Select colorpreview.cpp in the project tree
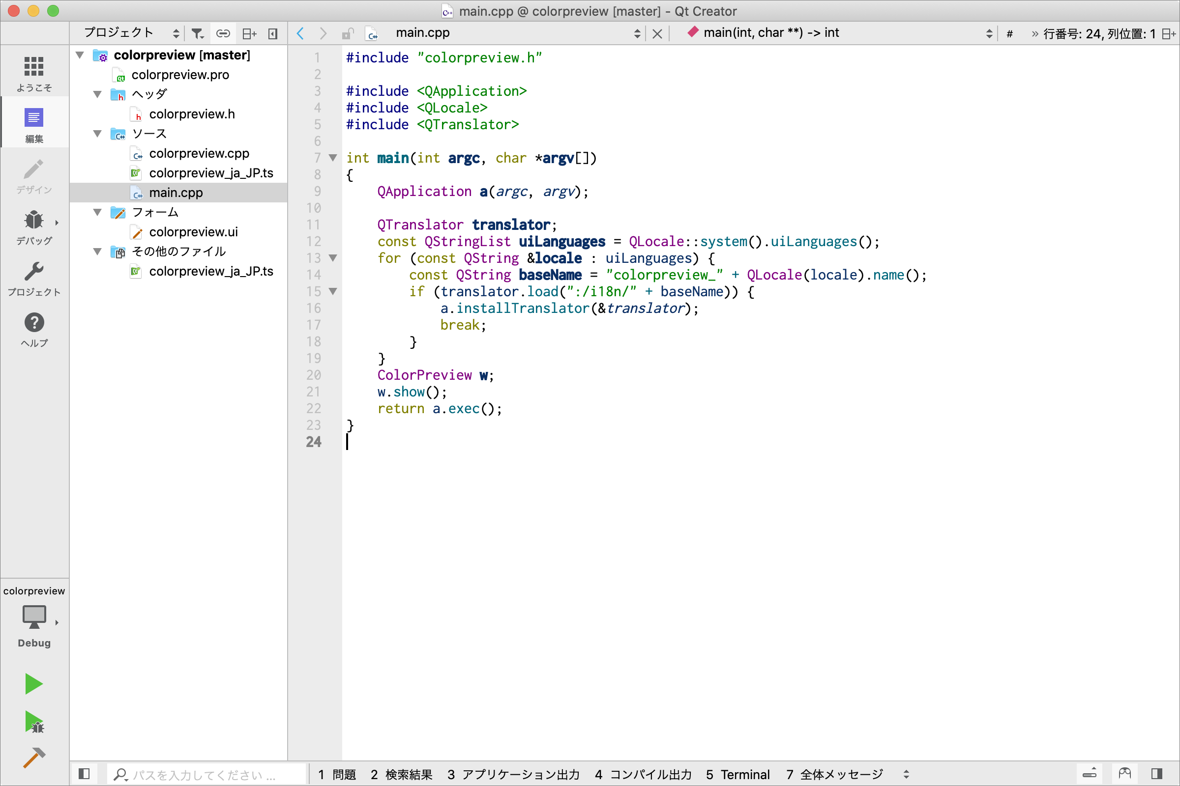This screenshot has width=1180, height=786. point(199,153)
